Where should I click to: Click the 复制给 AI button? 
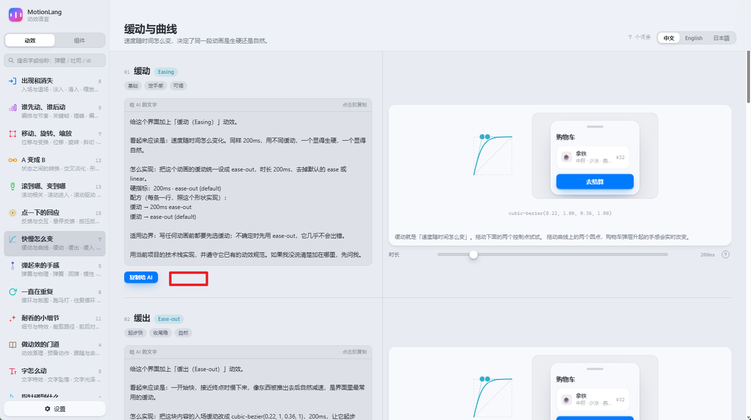click(141, 277)
